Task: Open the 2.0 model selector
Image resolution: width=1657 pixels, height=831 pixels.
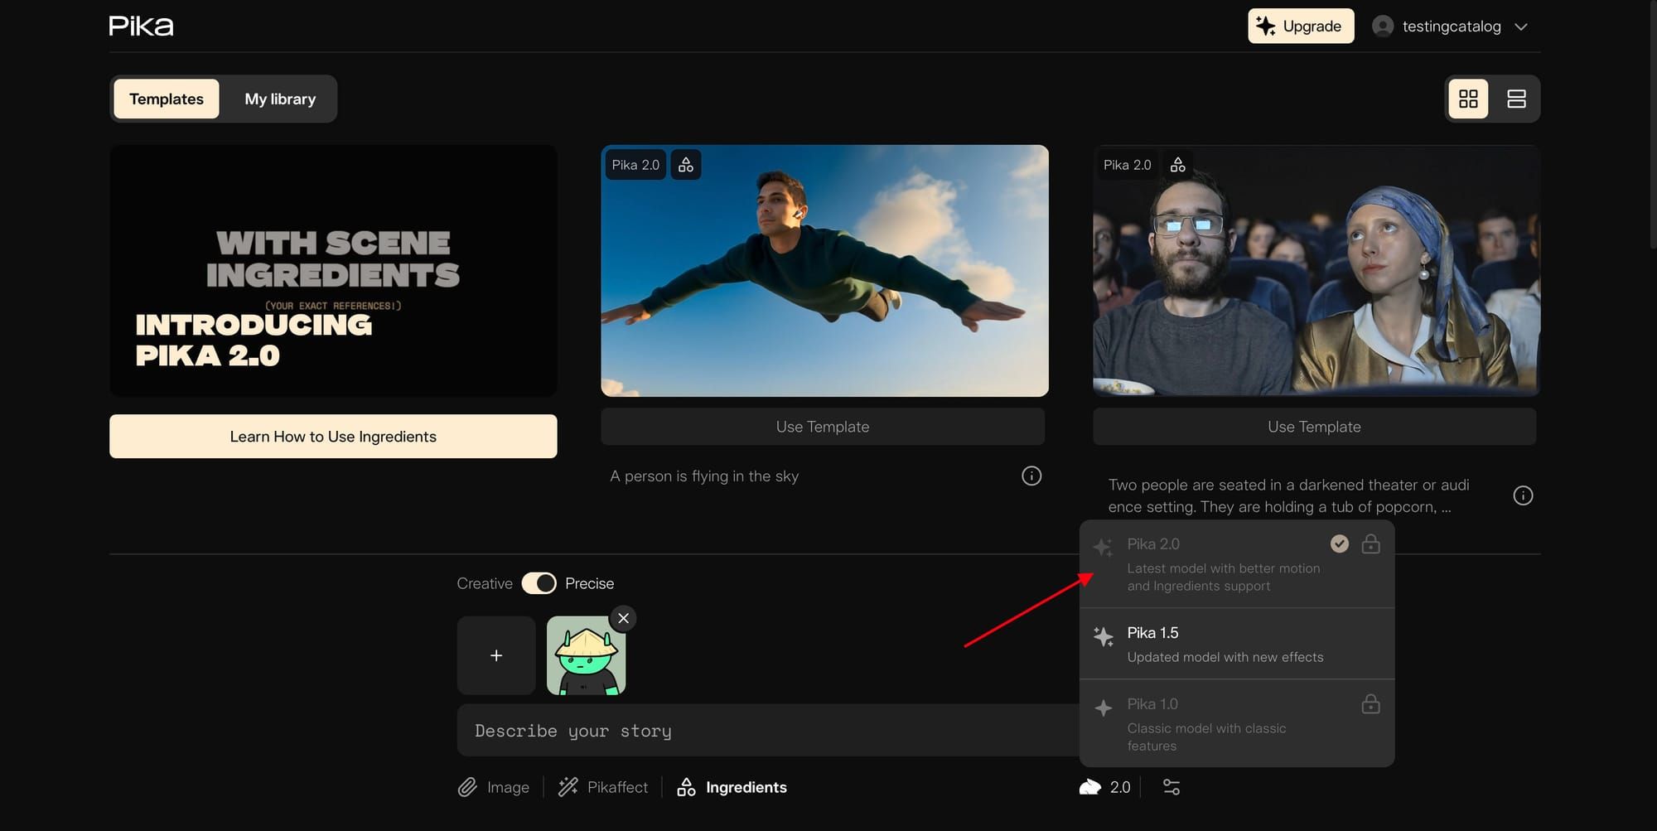Action: pos(1104,787)
